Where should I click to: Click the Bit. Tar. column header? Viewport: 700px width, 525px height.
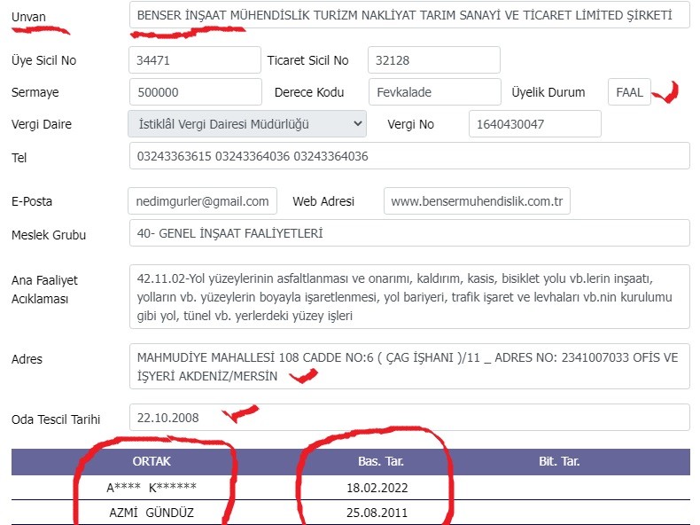(559, 461)
